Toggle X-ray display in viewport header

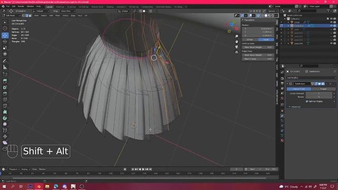pos(258,15)
